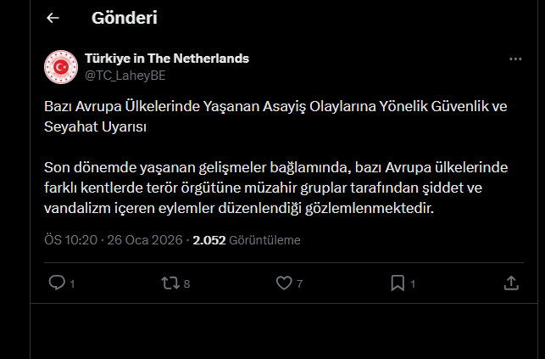Image resolution: width=545 pixels, height=359 pixels.
Task: Click the paragraph starting with Son dönemde
Action: tap(274, 185)
